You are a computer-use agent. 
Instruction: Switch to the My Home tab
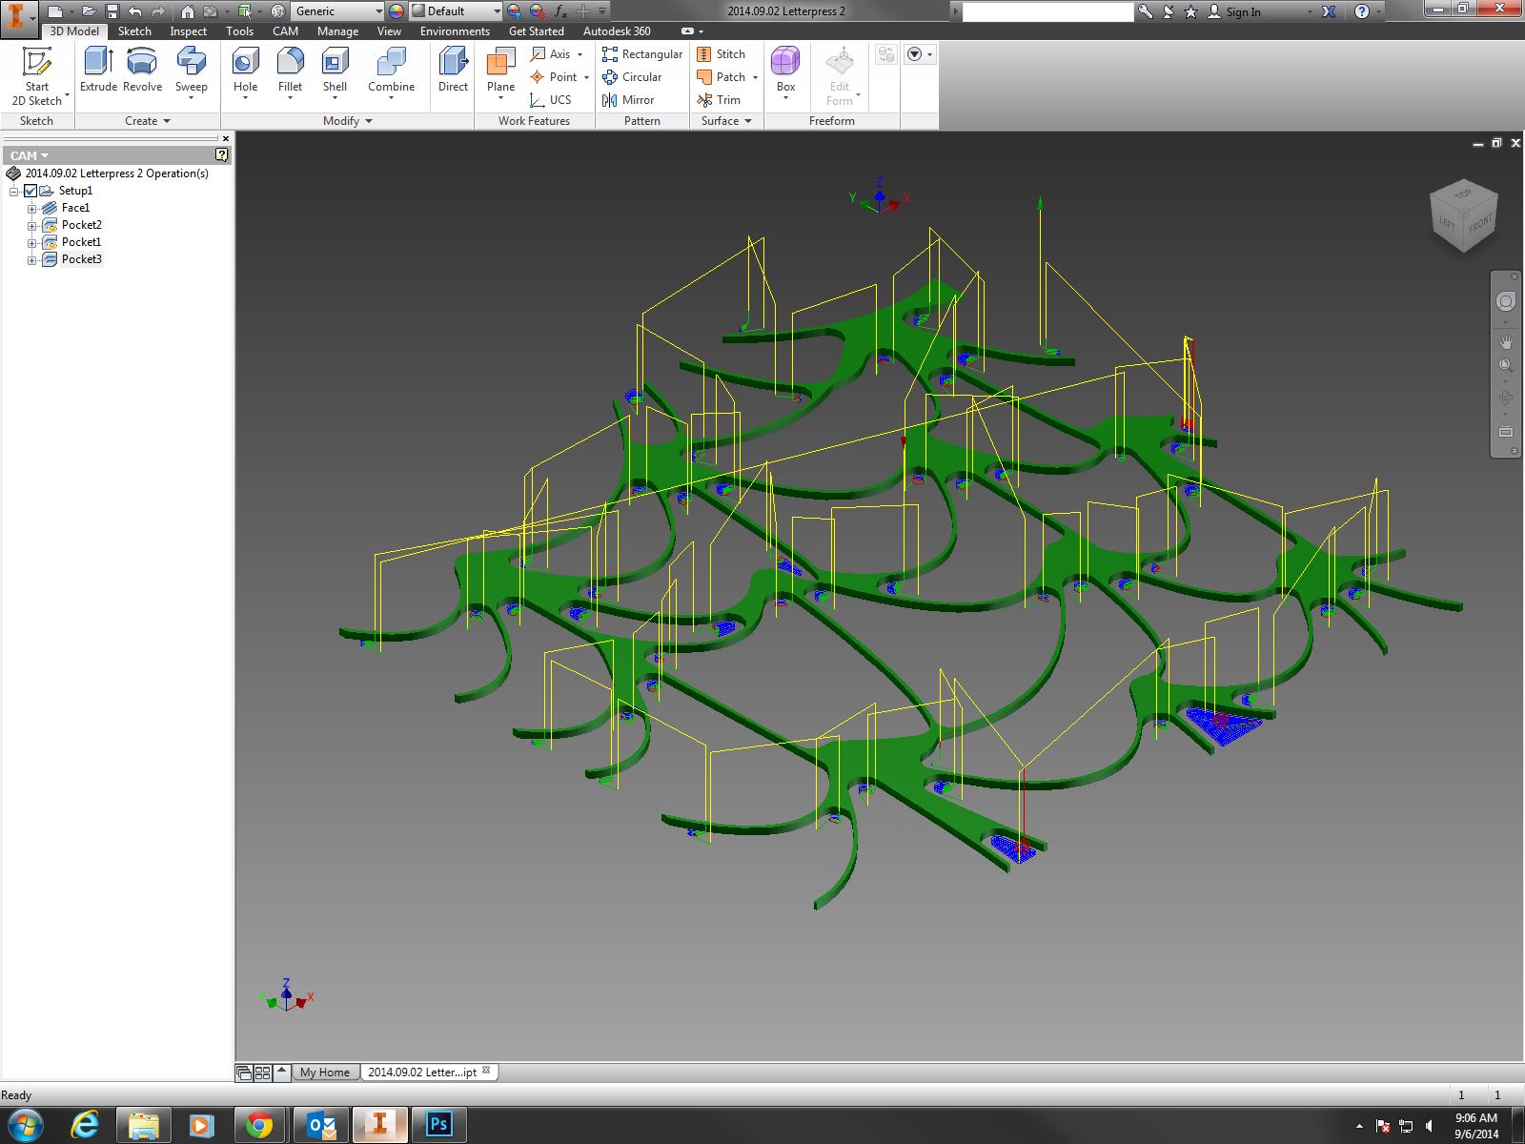tap(324, 1072)
